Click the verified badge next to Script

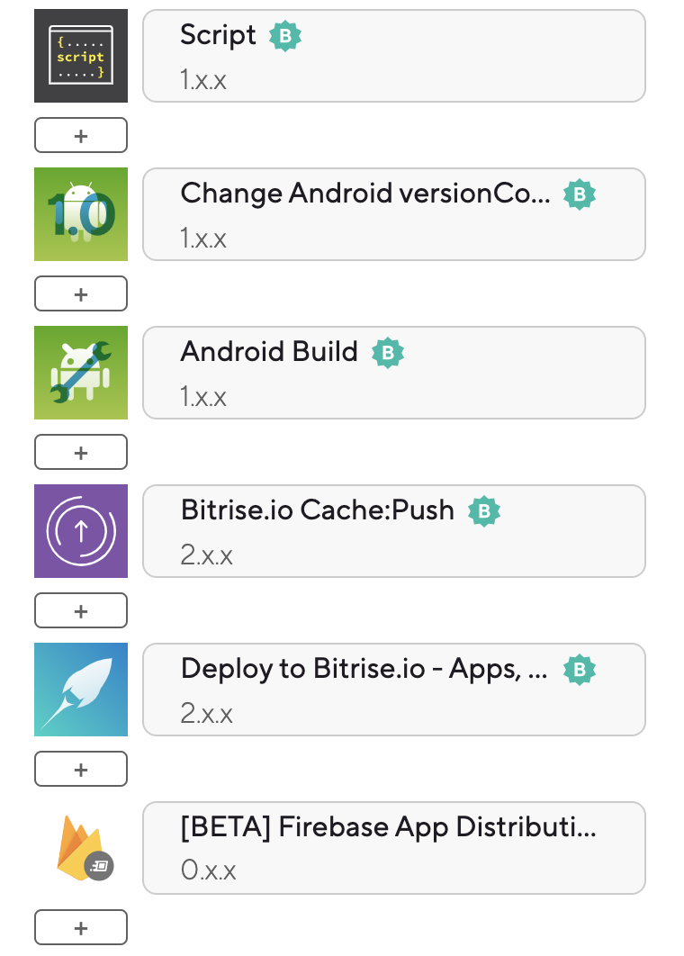[285, 36]
